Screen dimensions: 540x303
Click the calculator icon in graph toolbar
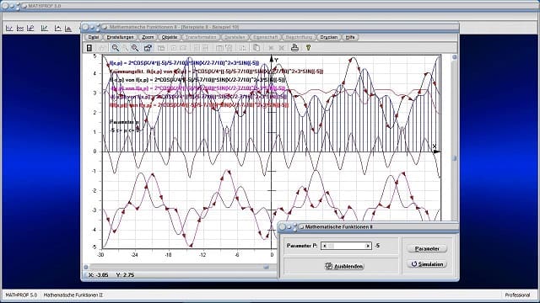[x=89, y=48]
